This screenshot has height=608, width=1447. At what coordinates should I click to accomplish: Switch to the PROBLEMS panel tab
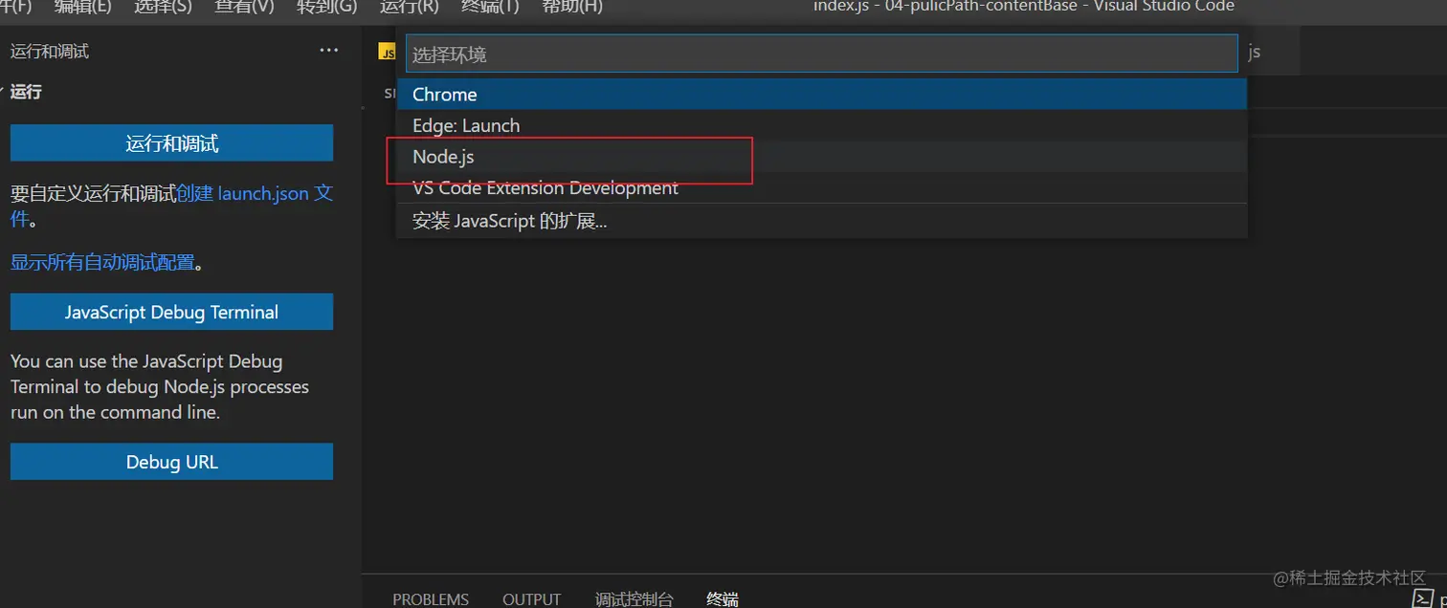click(x=431, y=599)
